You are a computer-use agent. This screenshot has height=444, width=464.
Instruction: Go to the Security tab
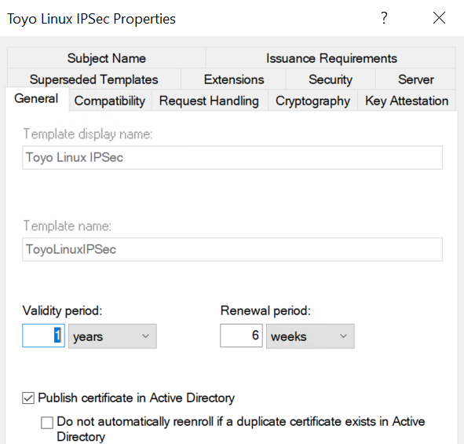331,79
